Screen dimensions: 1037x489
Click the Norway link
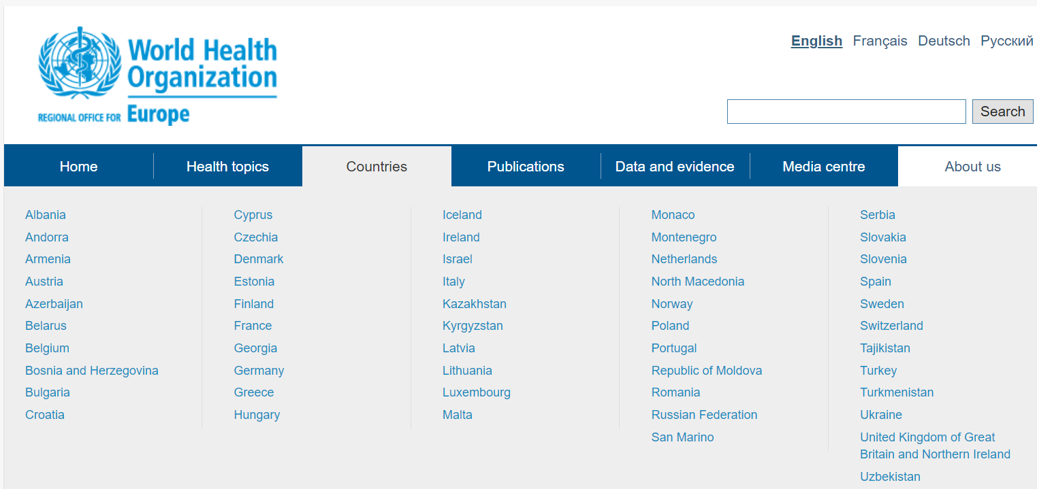pyautogui.click(x=672, y=304)
